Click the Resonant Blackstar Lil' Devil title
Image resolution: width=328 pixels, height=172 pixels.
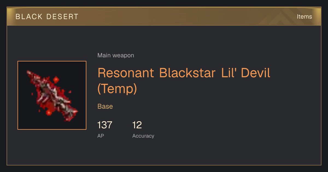(184, 81)
